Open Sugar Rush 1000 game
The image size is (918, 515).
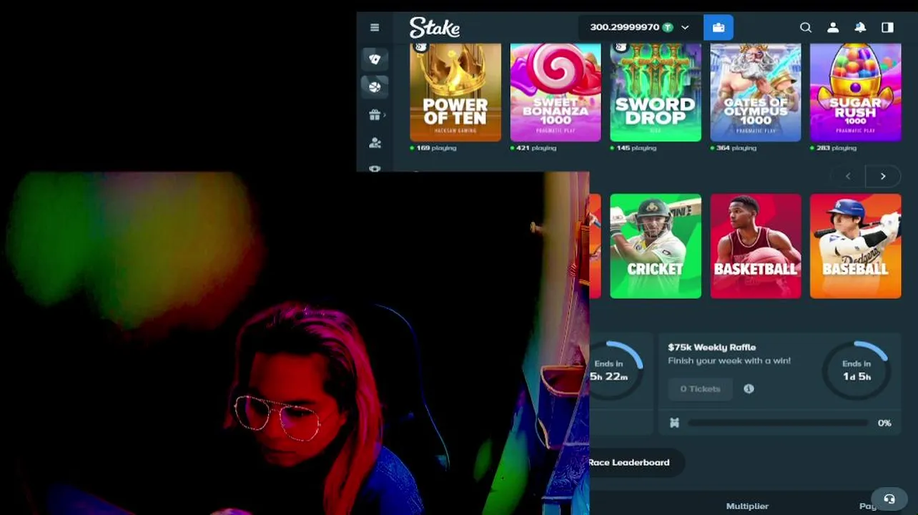856,92
